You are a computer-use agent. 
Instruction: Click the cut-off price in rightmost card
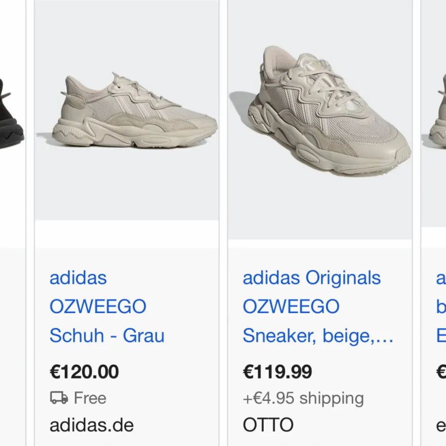(x=440, y=372)
